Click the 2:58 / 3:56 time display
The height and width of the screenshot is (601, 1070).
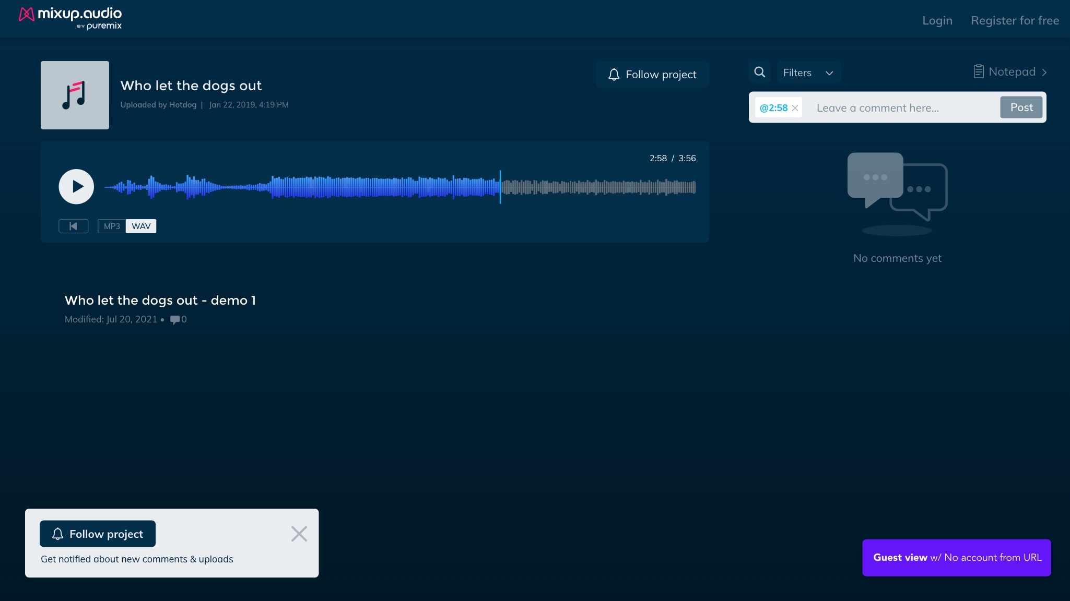tap(673, 158)
